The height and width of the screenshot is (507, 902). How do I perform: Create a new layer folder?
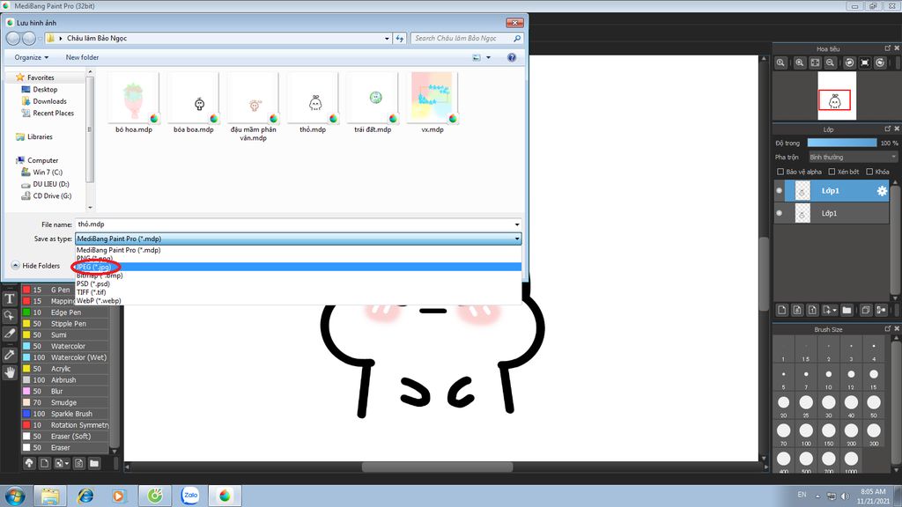847,311
